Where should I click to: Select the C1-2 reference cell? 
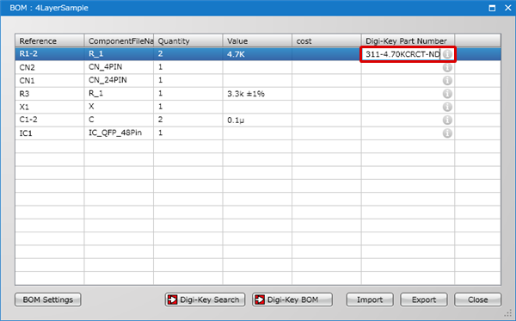pos(49,120)
